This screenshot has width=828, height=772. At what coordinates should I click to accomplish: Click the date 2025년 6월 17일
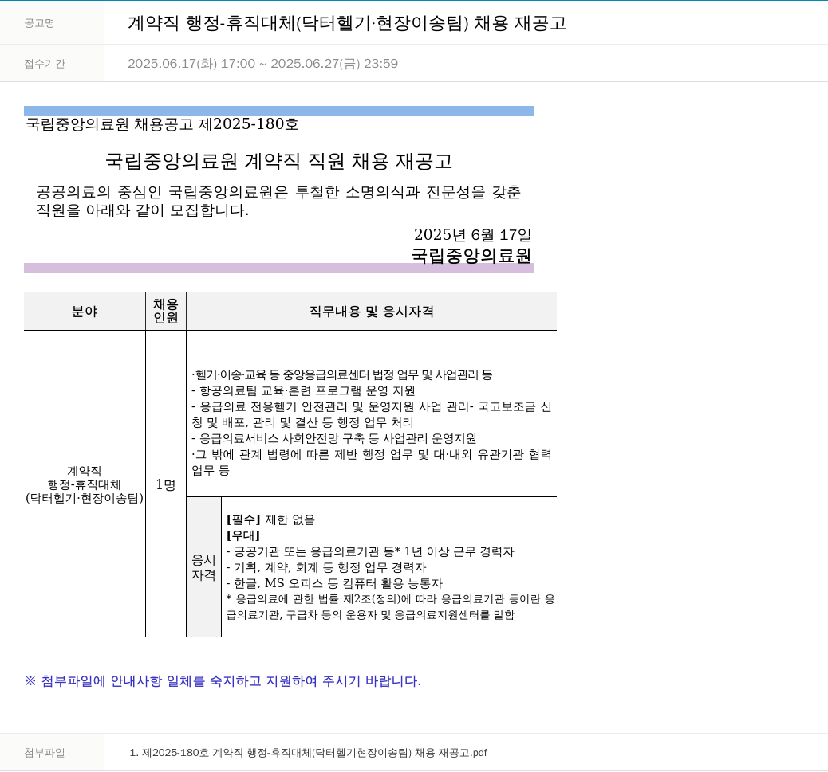tap(472, 234)
